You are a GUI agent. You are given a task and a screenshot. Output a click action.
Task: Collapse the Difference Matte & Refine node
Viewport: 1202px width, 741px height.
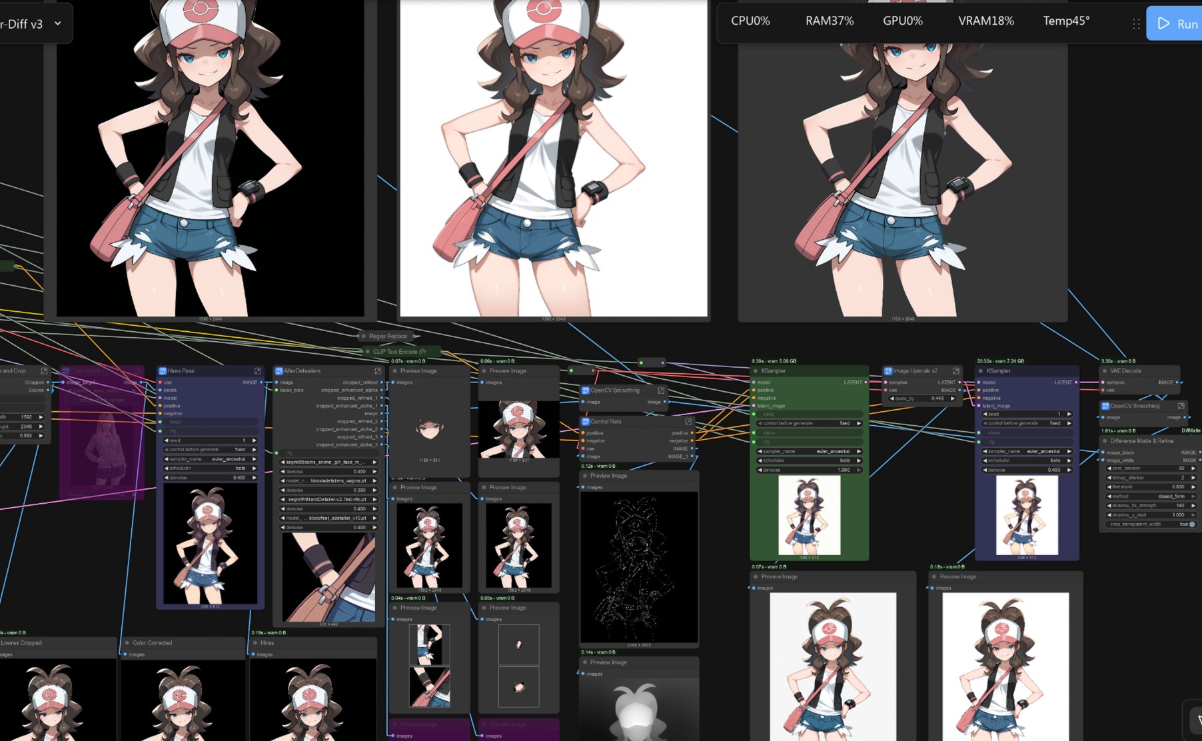click(1105, 441)
